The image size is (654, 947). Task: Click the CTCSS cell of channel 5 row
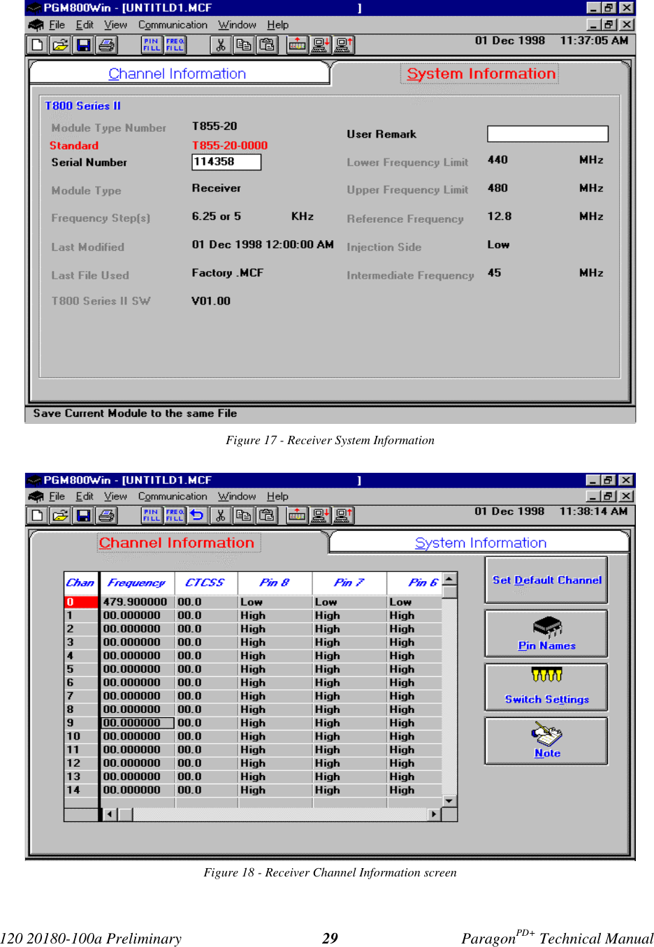206,669
